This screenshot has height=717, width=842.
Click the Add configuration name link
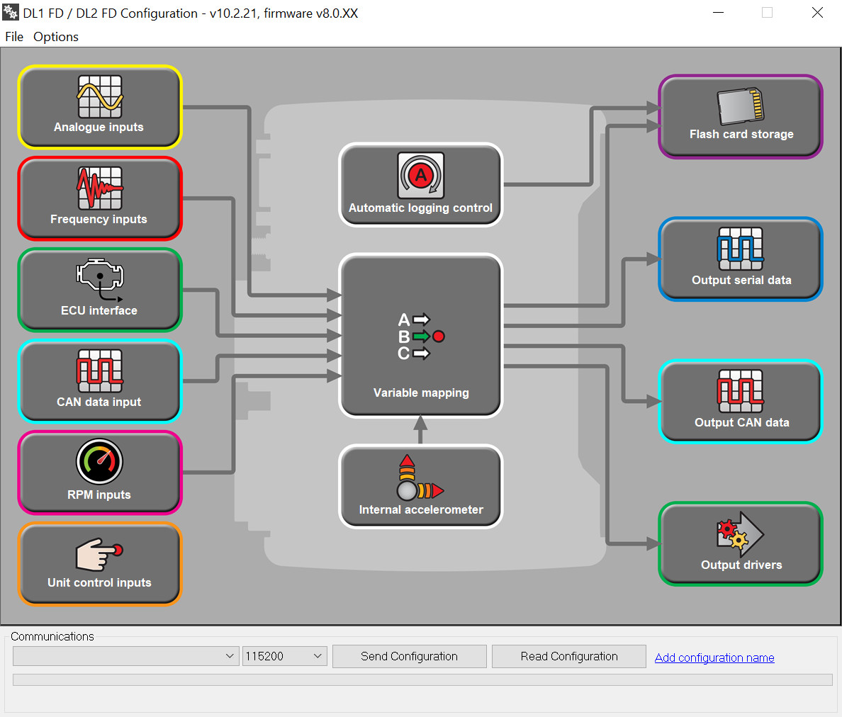pyautogui.click(x=714, y=657)
